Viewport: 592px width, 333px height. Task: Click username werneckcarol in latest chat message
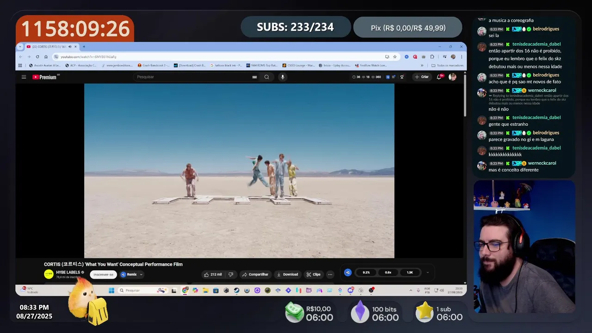point(542,163)
